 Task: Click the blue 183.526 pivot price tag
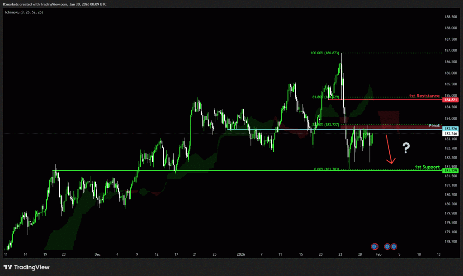[450, 129]
